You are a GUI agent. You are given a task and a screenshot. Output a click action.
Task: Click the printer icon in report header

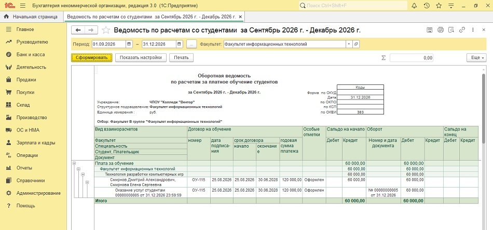coord(441,30)
